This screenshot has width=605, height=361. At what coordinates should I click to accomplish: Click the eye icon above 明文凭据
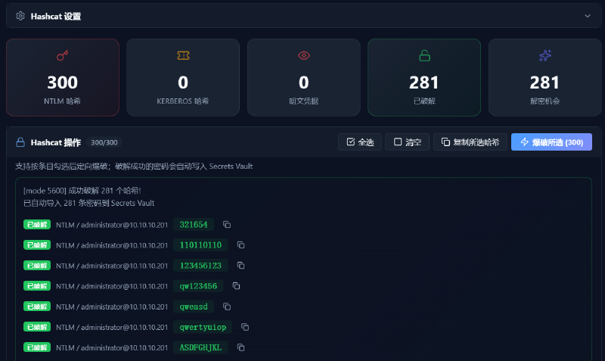304,55
